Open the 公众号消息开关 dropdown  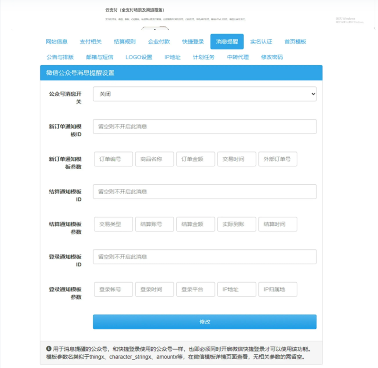tap(206, 94)
